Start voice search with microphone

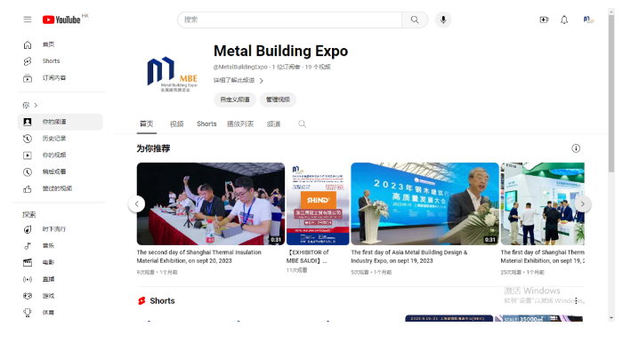(443, 20)
